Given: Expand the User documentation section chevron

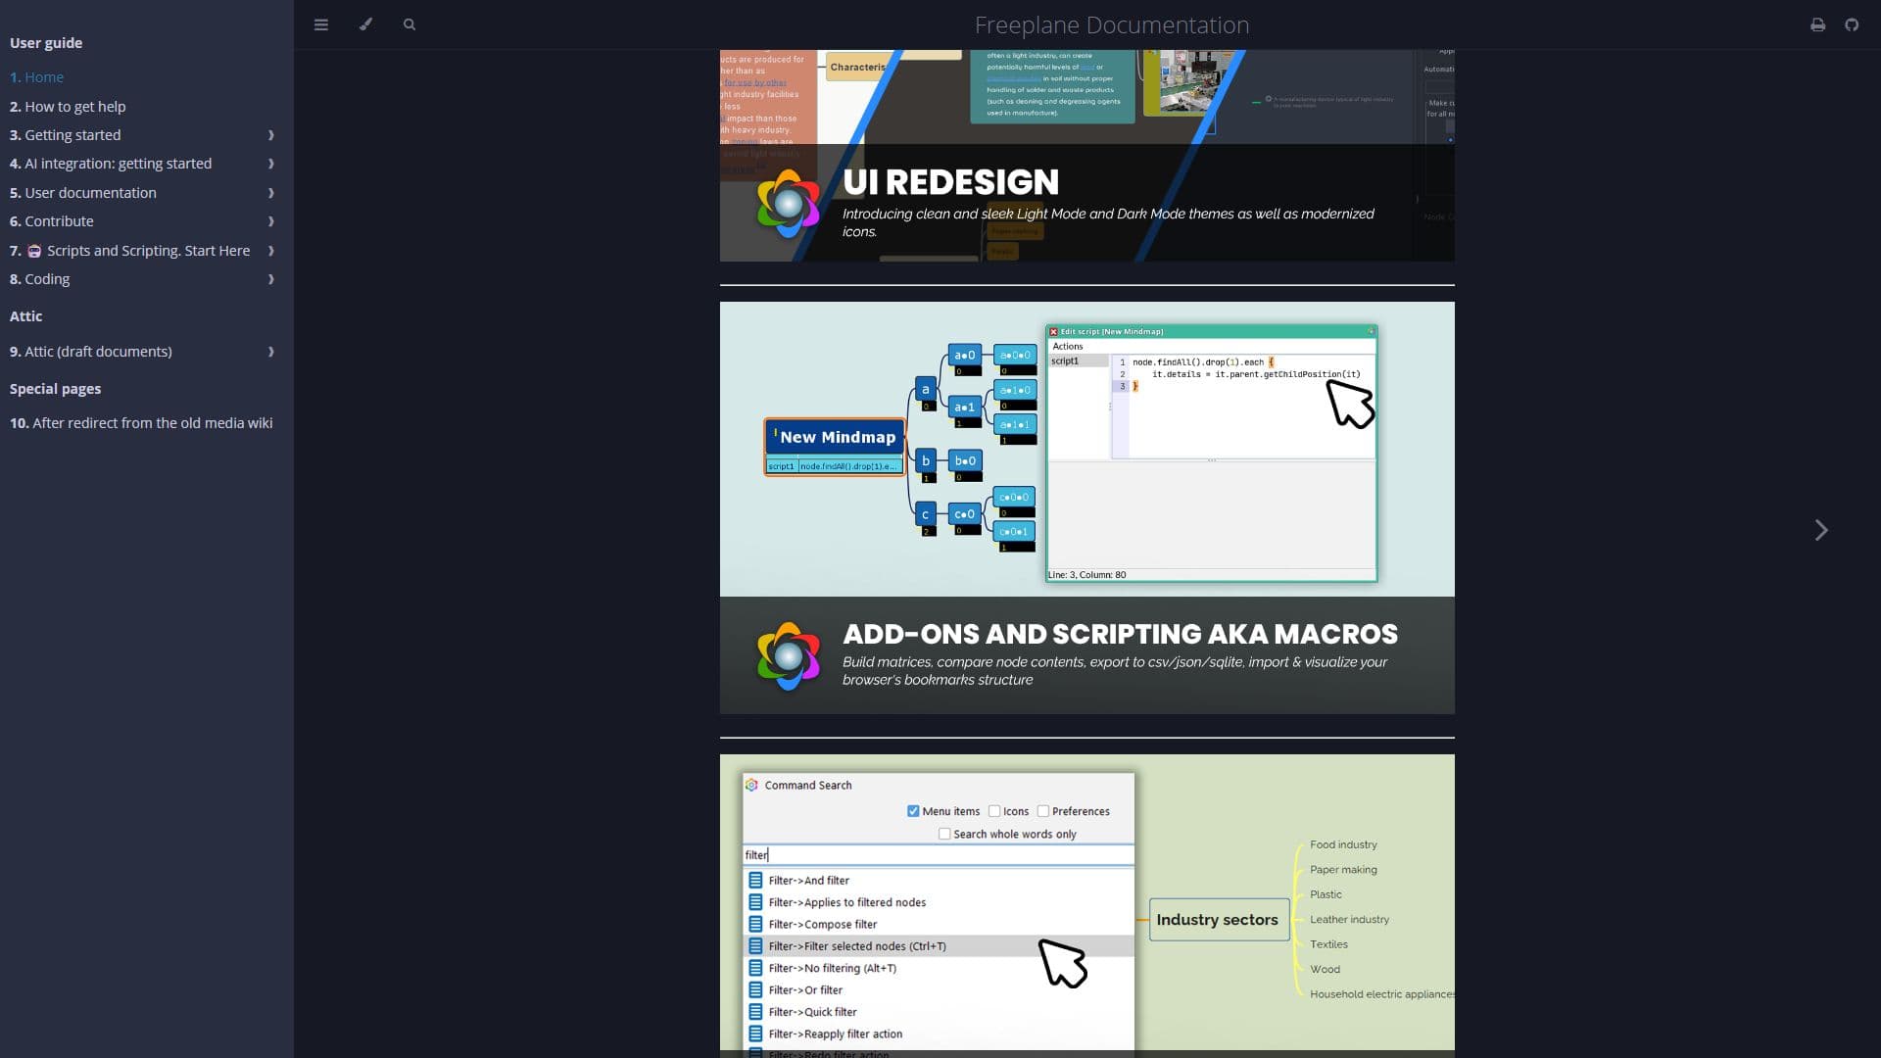Looking at the screenshot, I should (271, 193).
